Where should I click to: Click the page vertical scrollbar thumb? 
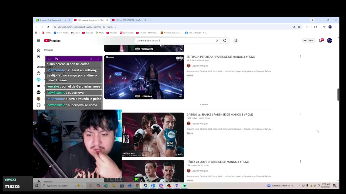pyautogui.click(x=338, y=94)
